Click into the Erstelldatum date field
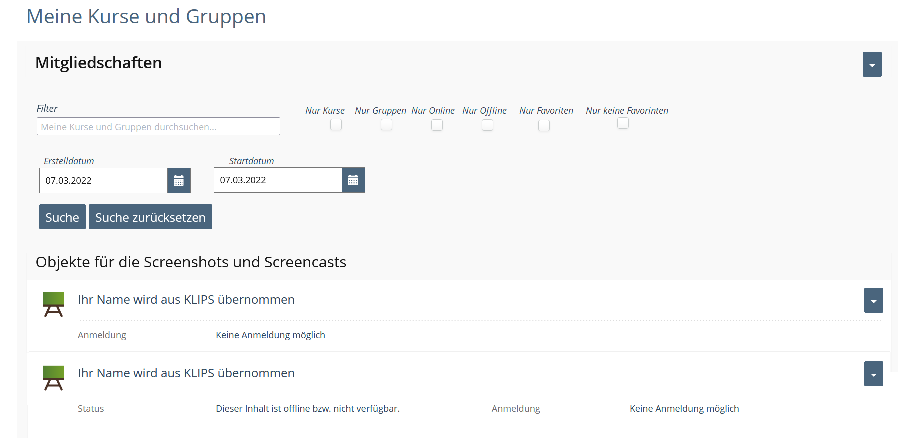The image size is (898, 438). pos(103,181)
